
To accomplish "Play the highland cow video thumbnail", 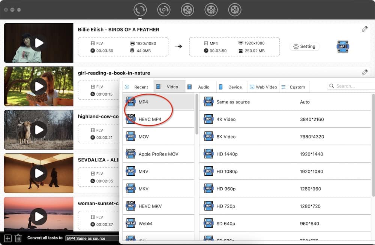I will [x=39, y=130].
